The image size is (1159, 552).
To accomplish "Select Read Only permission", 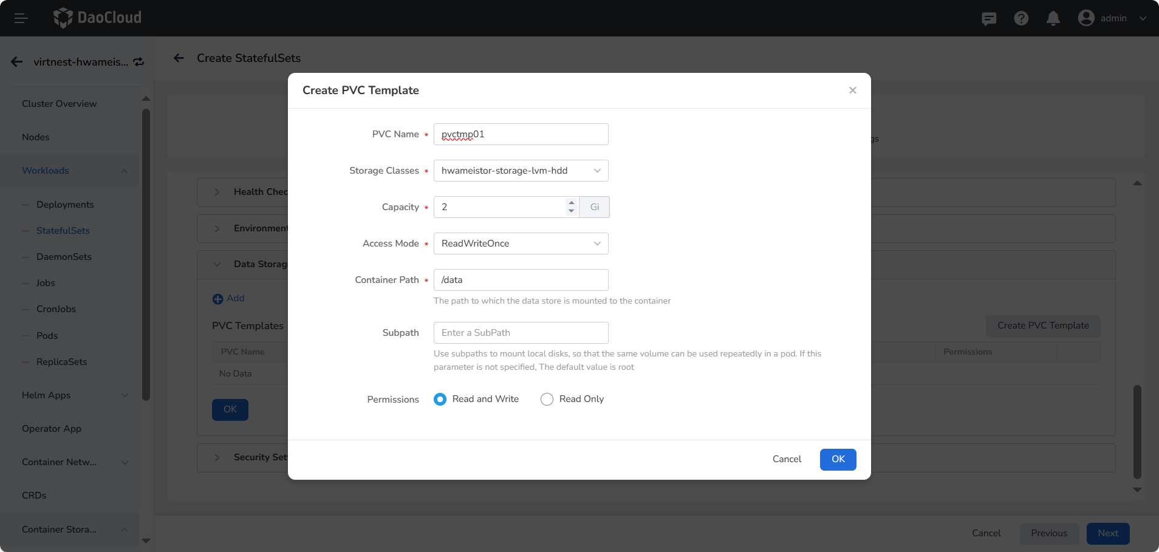I will point(547,399).
